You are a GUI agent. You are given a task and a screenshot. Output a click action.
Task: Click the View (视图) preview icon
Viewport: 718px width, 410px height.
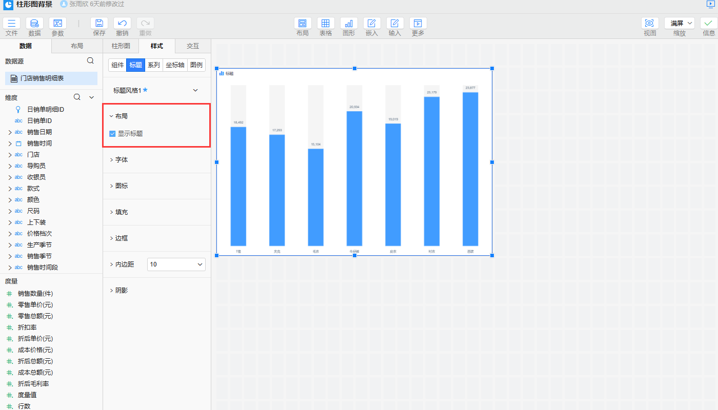tap(650, 24)
